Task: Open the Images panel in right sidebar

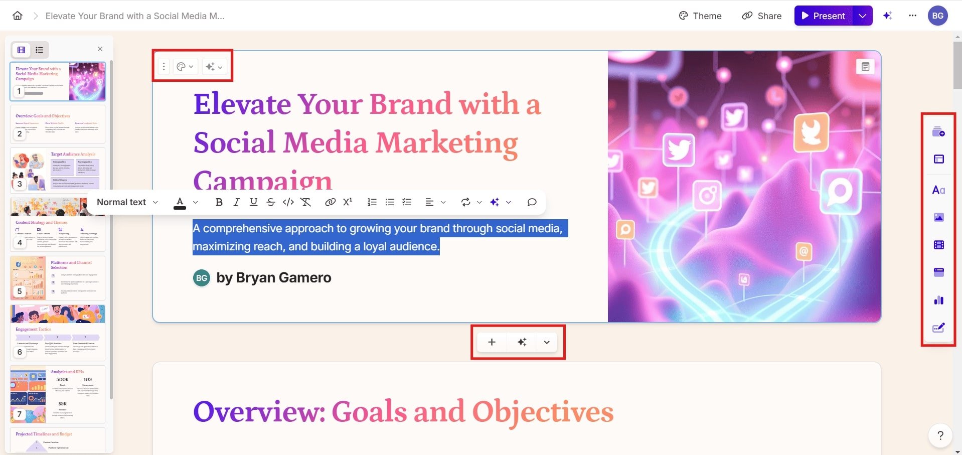Action: point(938,217)
